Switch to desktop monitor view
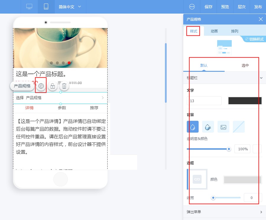Image resolution: width=266 pixels, height=220 pixels. tap(29, 6)
